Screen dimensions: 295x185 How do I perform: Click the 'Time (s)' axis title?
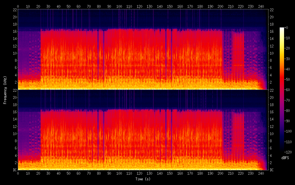click(x=143, y=179)
